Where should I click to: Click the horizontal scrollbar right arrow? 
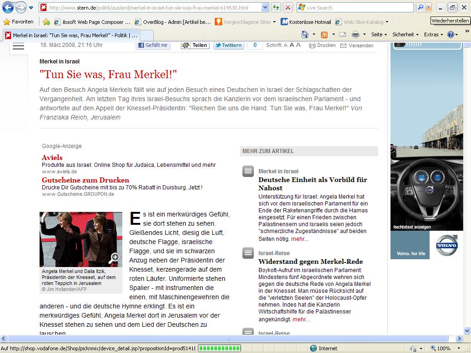459,339
